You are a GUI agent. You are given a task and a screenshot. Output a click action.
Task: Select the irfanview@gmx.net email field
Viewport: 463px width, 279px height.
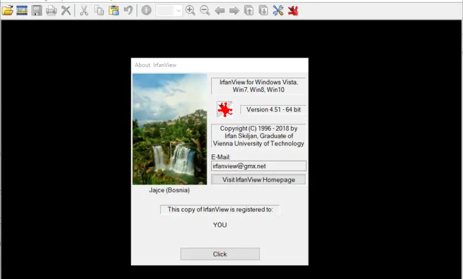[259, 166]
